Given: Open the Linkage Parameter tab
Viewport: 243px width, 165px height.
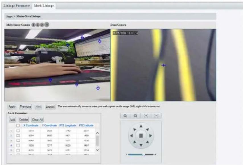Looking at the screenshot, I should point(17,6).
